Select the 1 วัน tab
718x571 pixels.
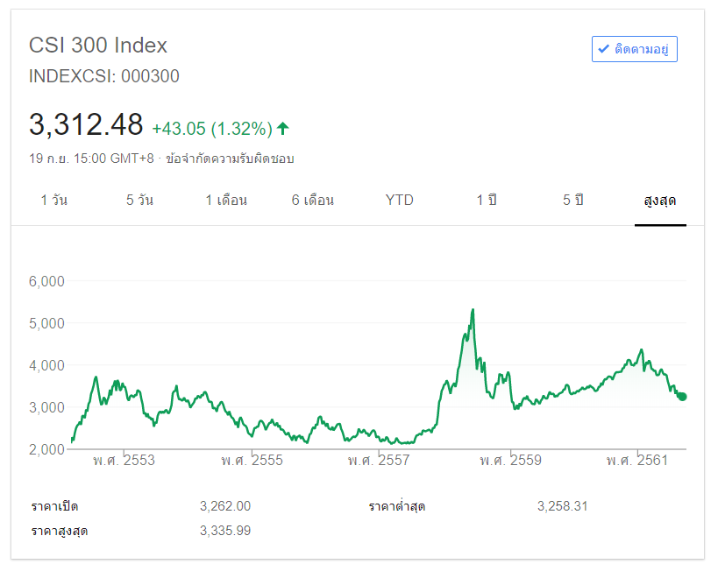pos(53,201)
